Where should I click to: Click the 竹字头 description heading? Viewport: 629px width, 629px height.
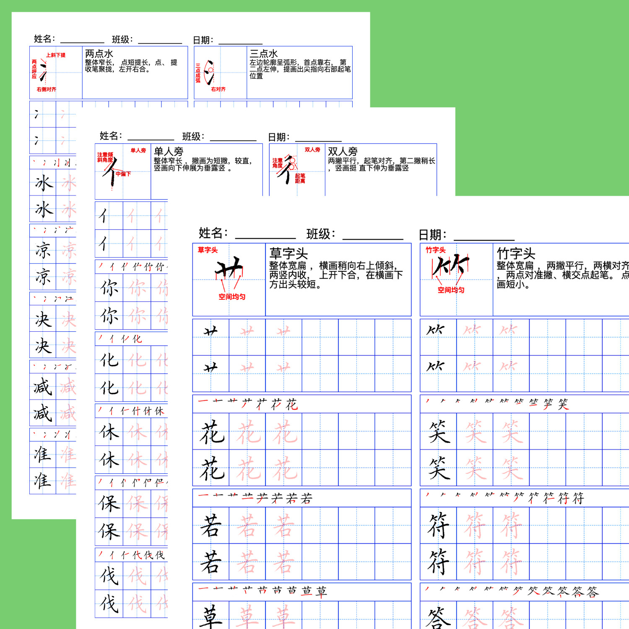(516, 253)
